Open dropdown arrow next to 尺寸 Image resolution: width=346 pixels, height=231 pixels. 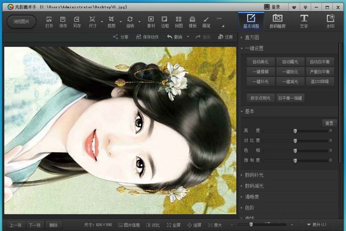point(102,21)
